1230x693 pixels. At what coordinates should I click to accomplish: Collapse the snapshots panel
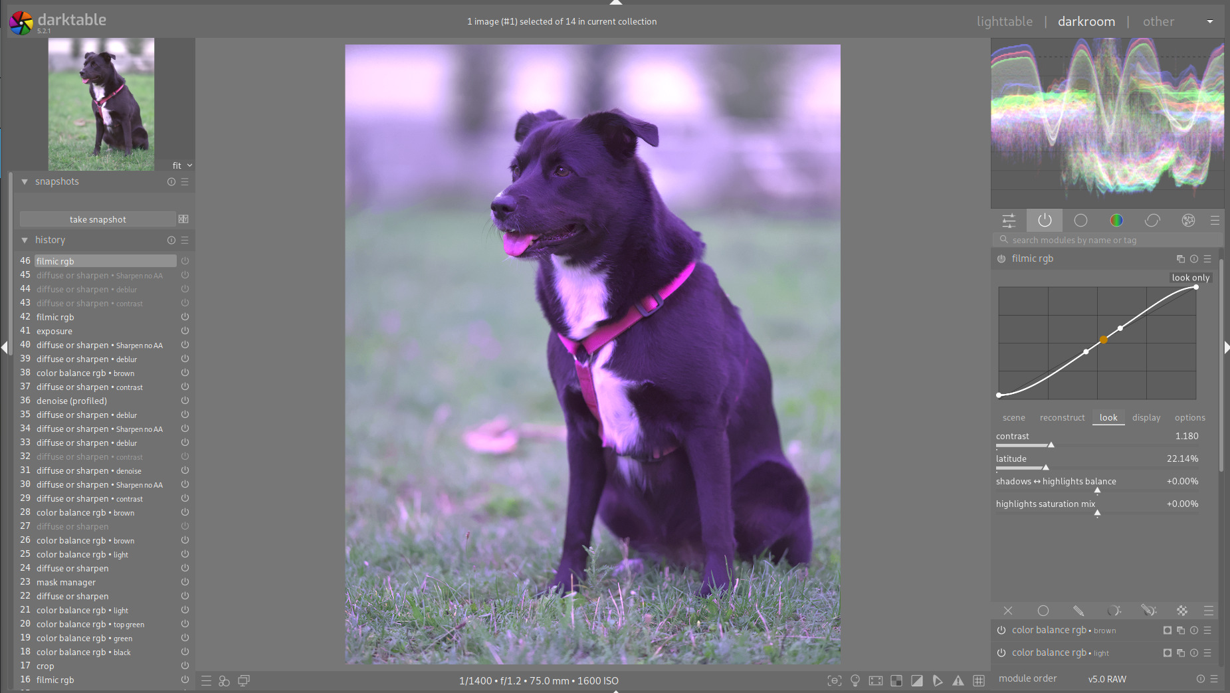tap(25, 181)
